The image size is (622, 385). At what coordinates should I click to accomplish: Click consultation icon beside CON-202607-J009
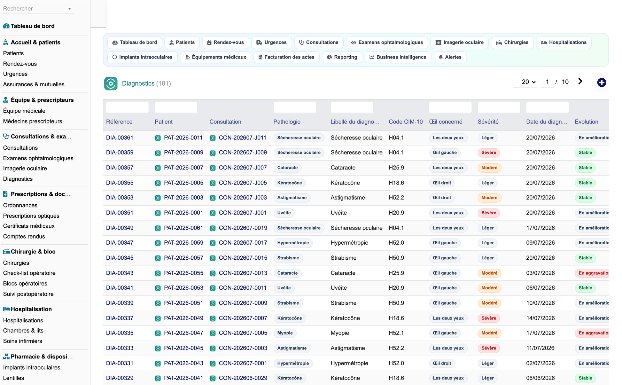[213, 153]
